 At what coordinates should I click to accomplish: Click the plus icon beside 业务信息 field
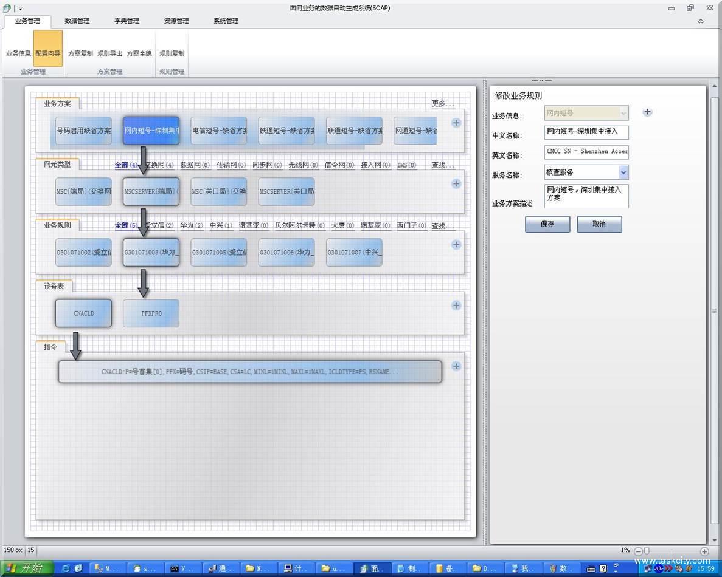point(647,112)
